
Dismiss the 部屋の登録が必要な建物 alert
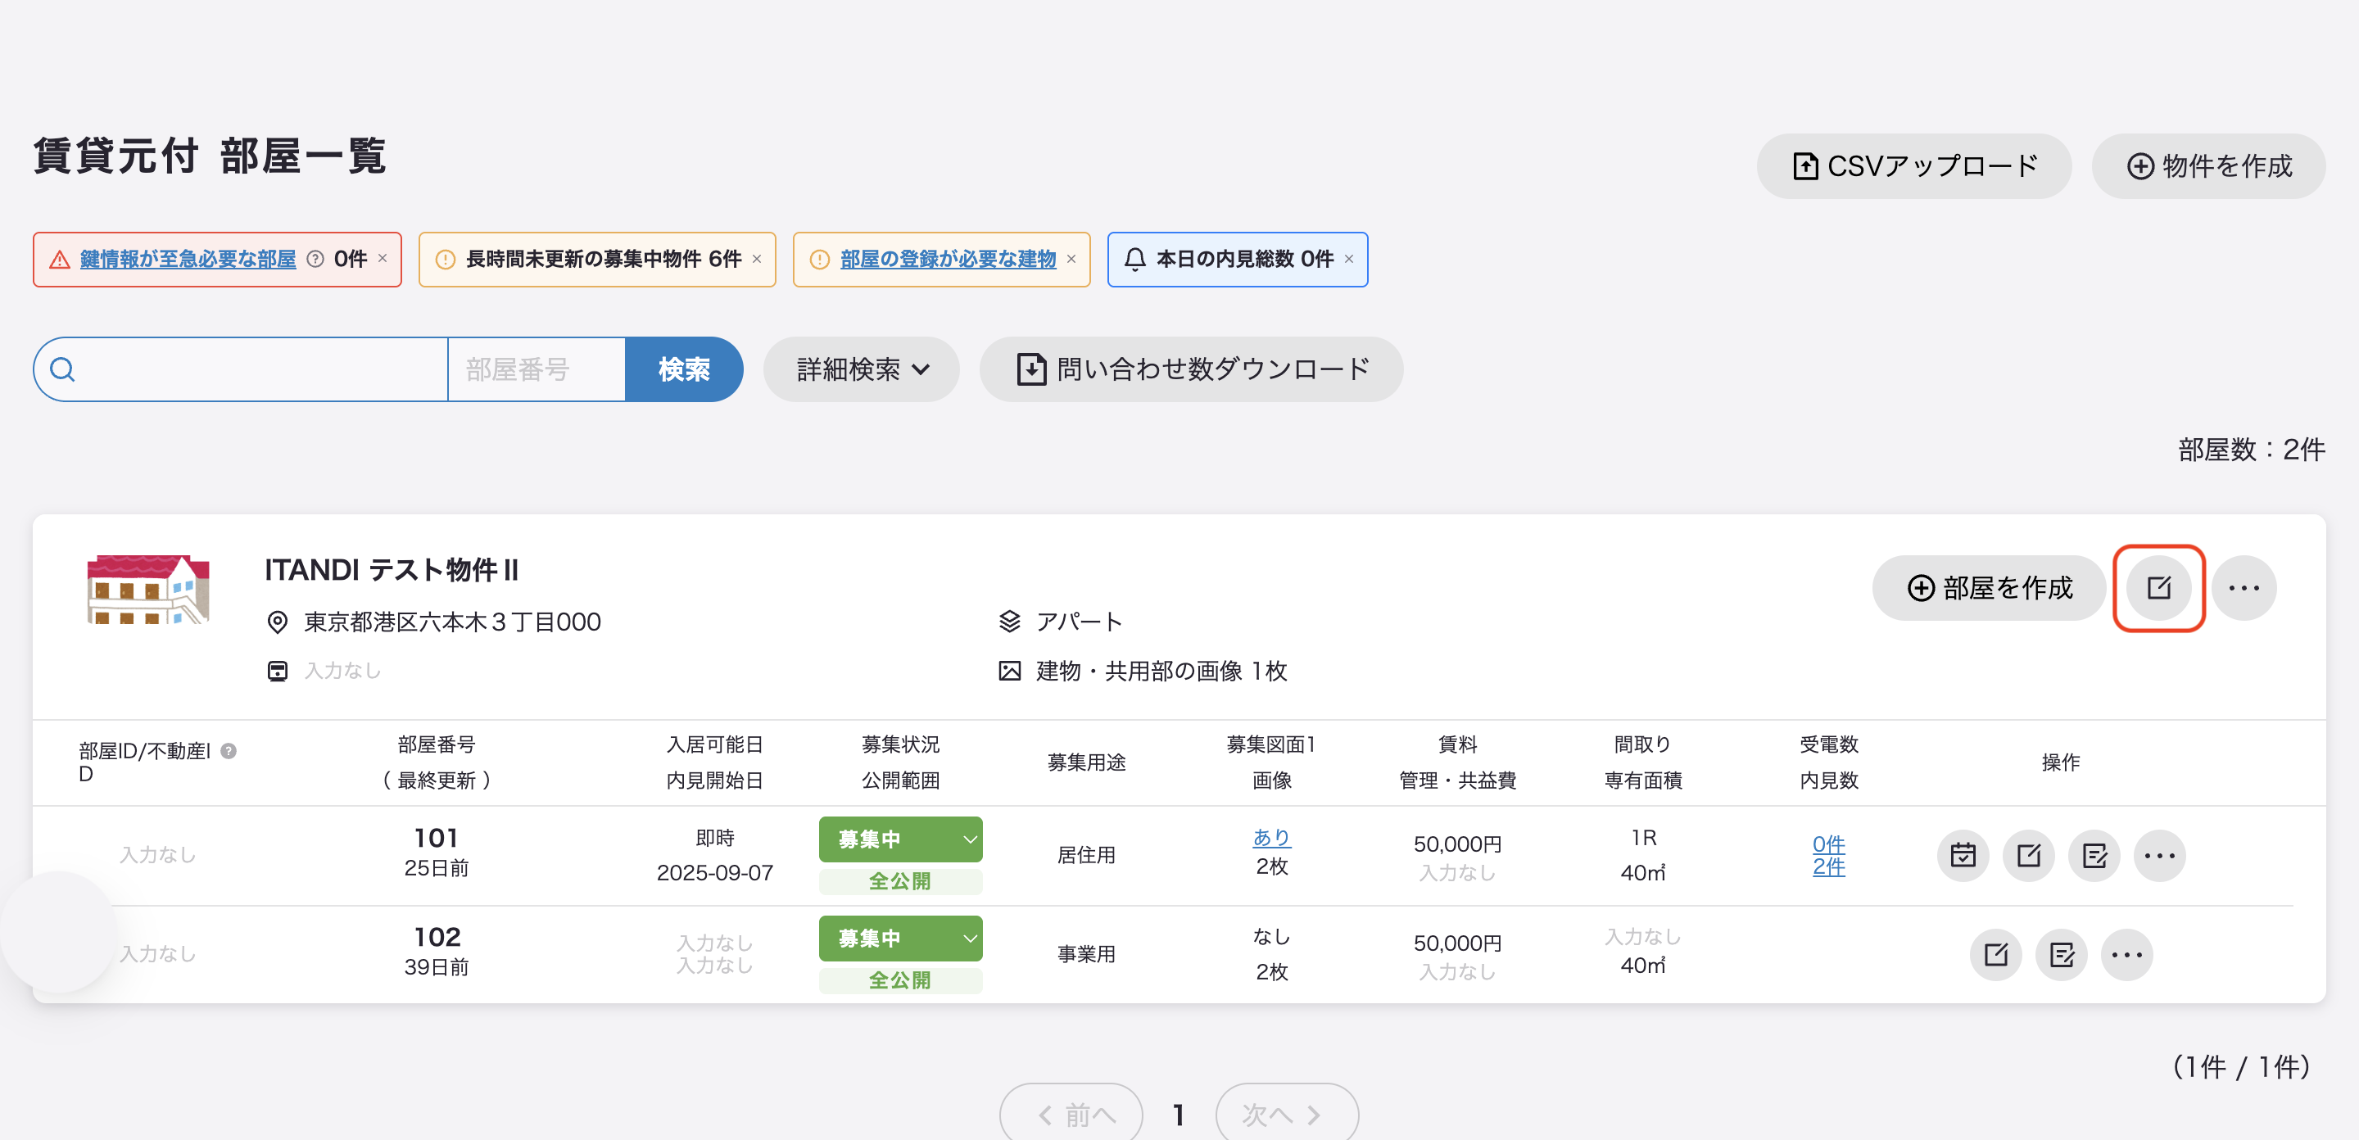pos(1071,259)
